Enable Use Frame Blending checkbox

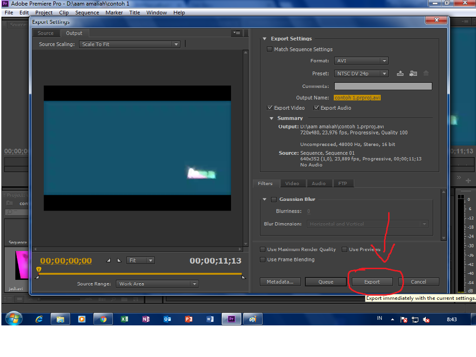(x=263, y=259)
